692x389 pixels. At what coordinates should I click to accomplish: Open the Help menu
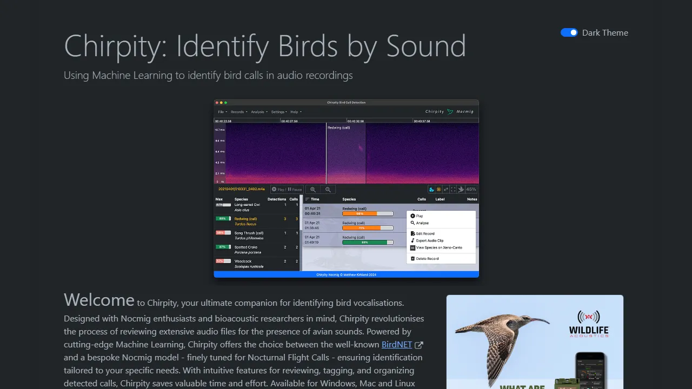tap(295, 112)
